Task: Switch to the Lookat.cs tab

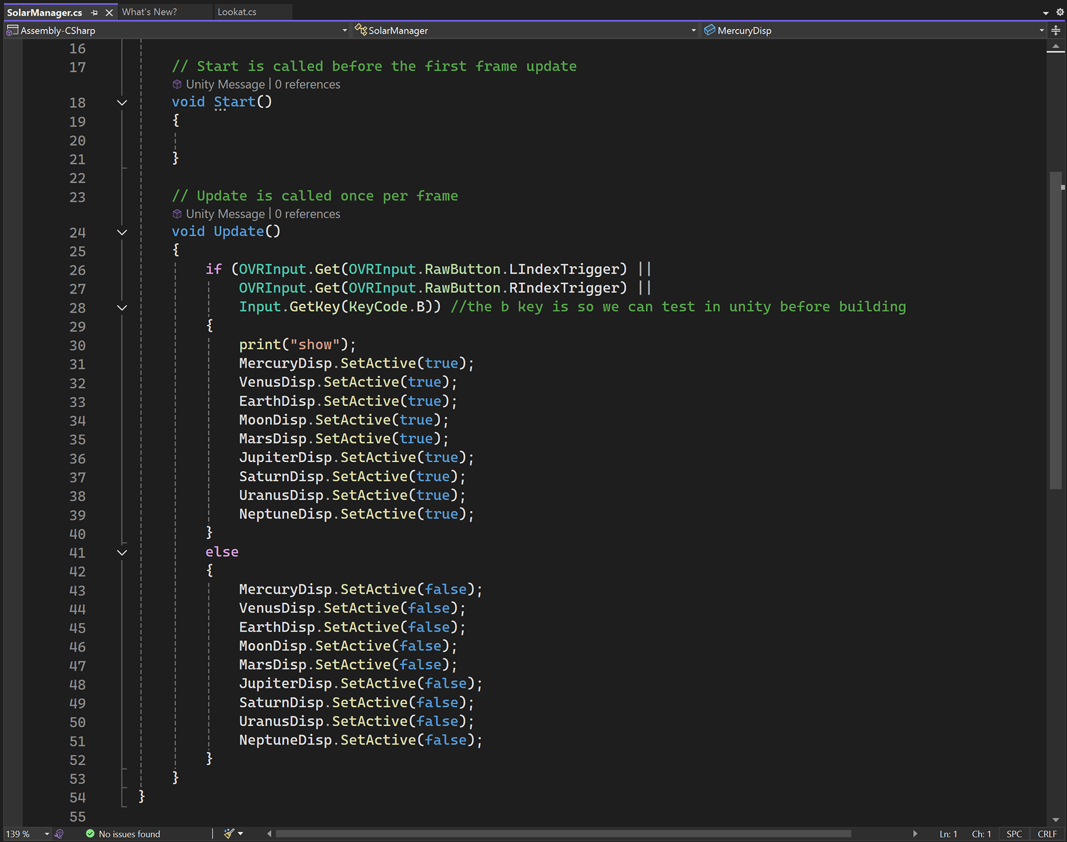Action: click(x=237, y=12)
